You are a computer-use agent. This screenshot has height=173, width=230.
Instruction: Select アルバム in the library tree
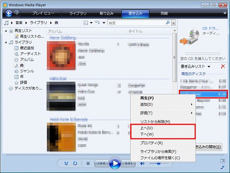27,60
